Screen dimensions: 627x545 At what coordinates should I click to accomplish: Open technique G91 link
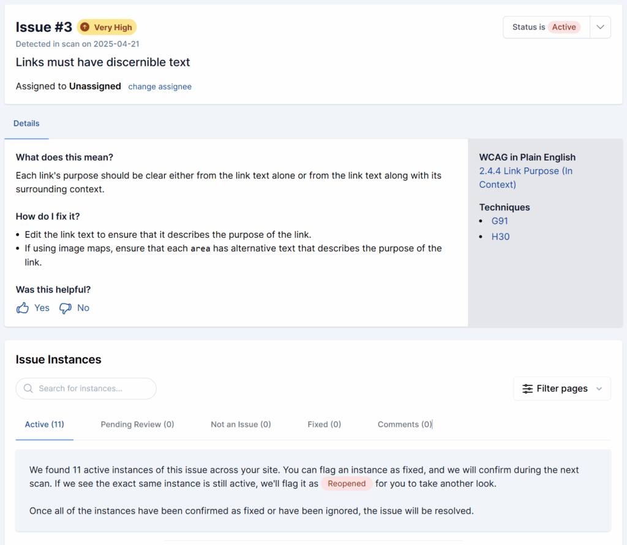[x=500, y=221]
